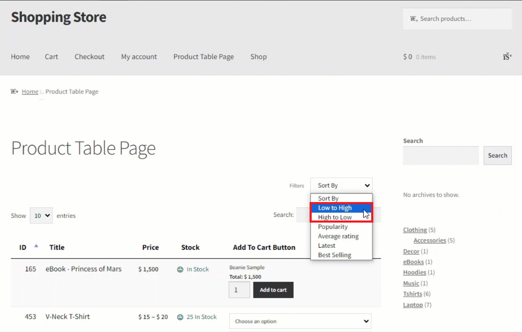The image size is (522, 332).
Task: Click the breadcrumb home icon
Action: [14, 91]
